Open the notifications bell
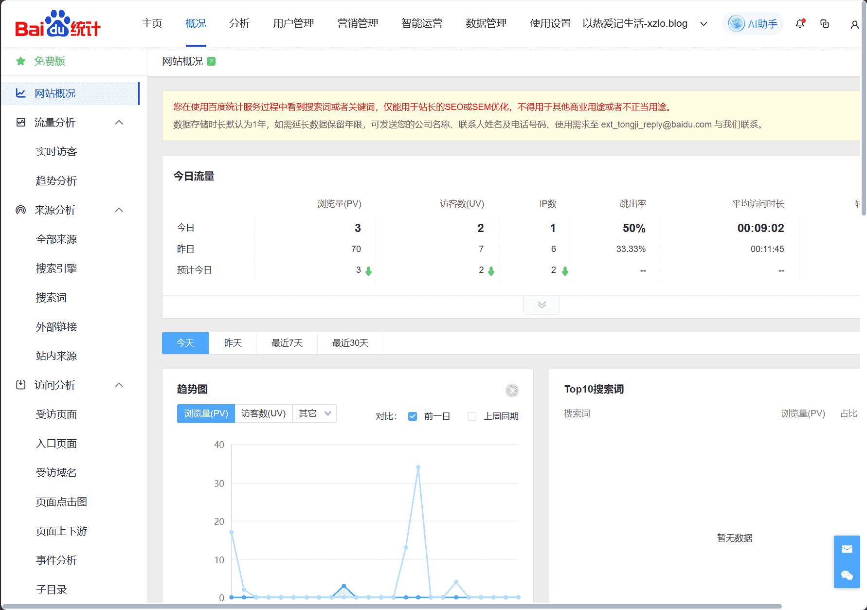 coord(799,23)
